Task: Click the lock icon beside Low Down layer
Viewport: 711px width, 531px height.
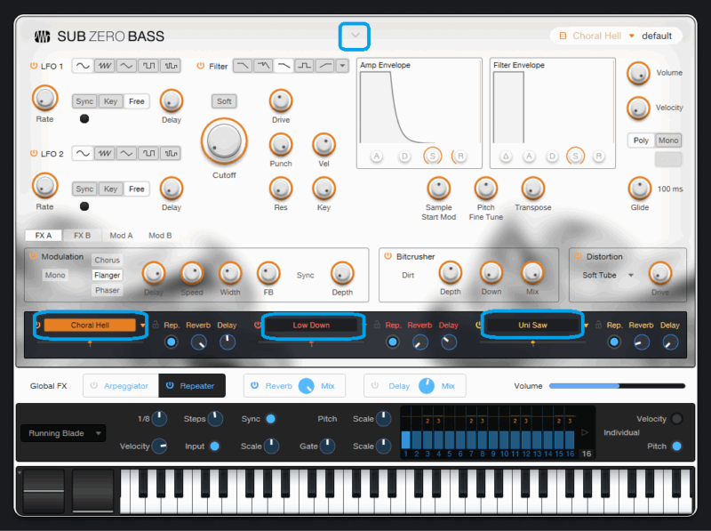Action: tap(377, 325)
